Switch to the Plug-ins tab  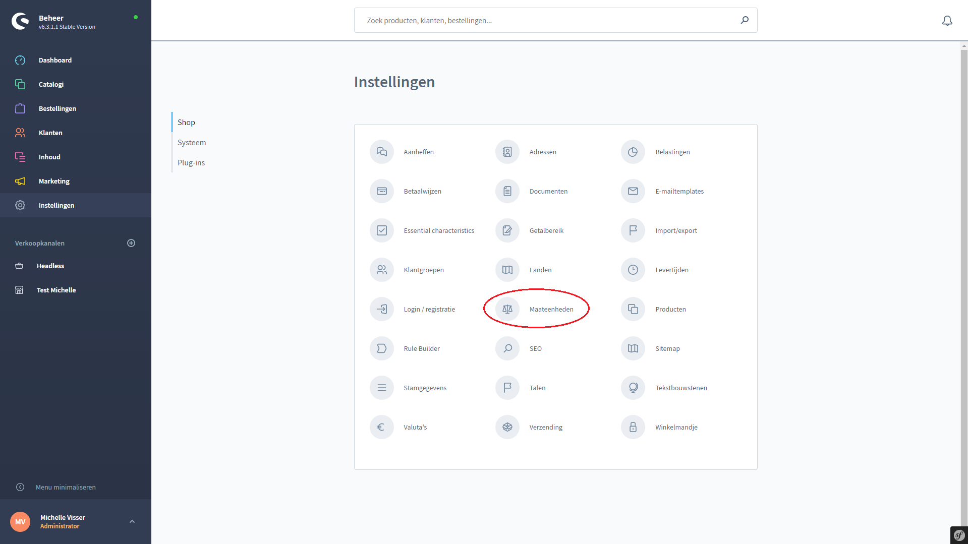pyautogui.click(x=191, y=163)
